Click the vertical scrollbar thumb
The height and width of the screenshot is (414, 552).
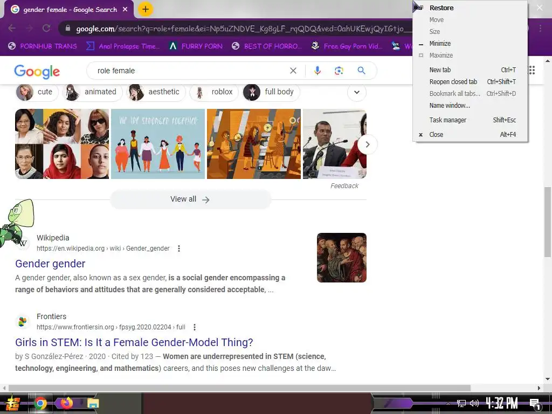tap(548, 222)
